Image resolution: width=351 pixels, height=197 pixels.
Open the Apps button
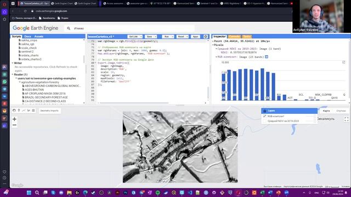click(x=195, y=37)
